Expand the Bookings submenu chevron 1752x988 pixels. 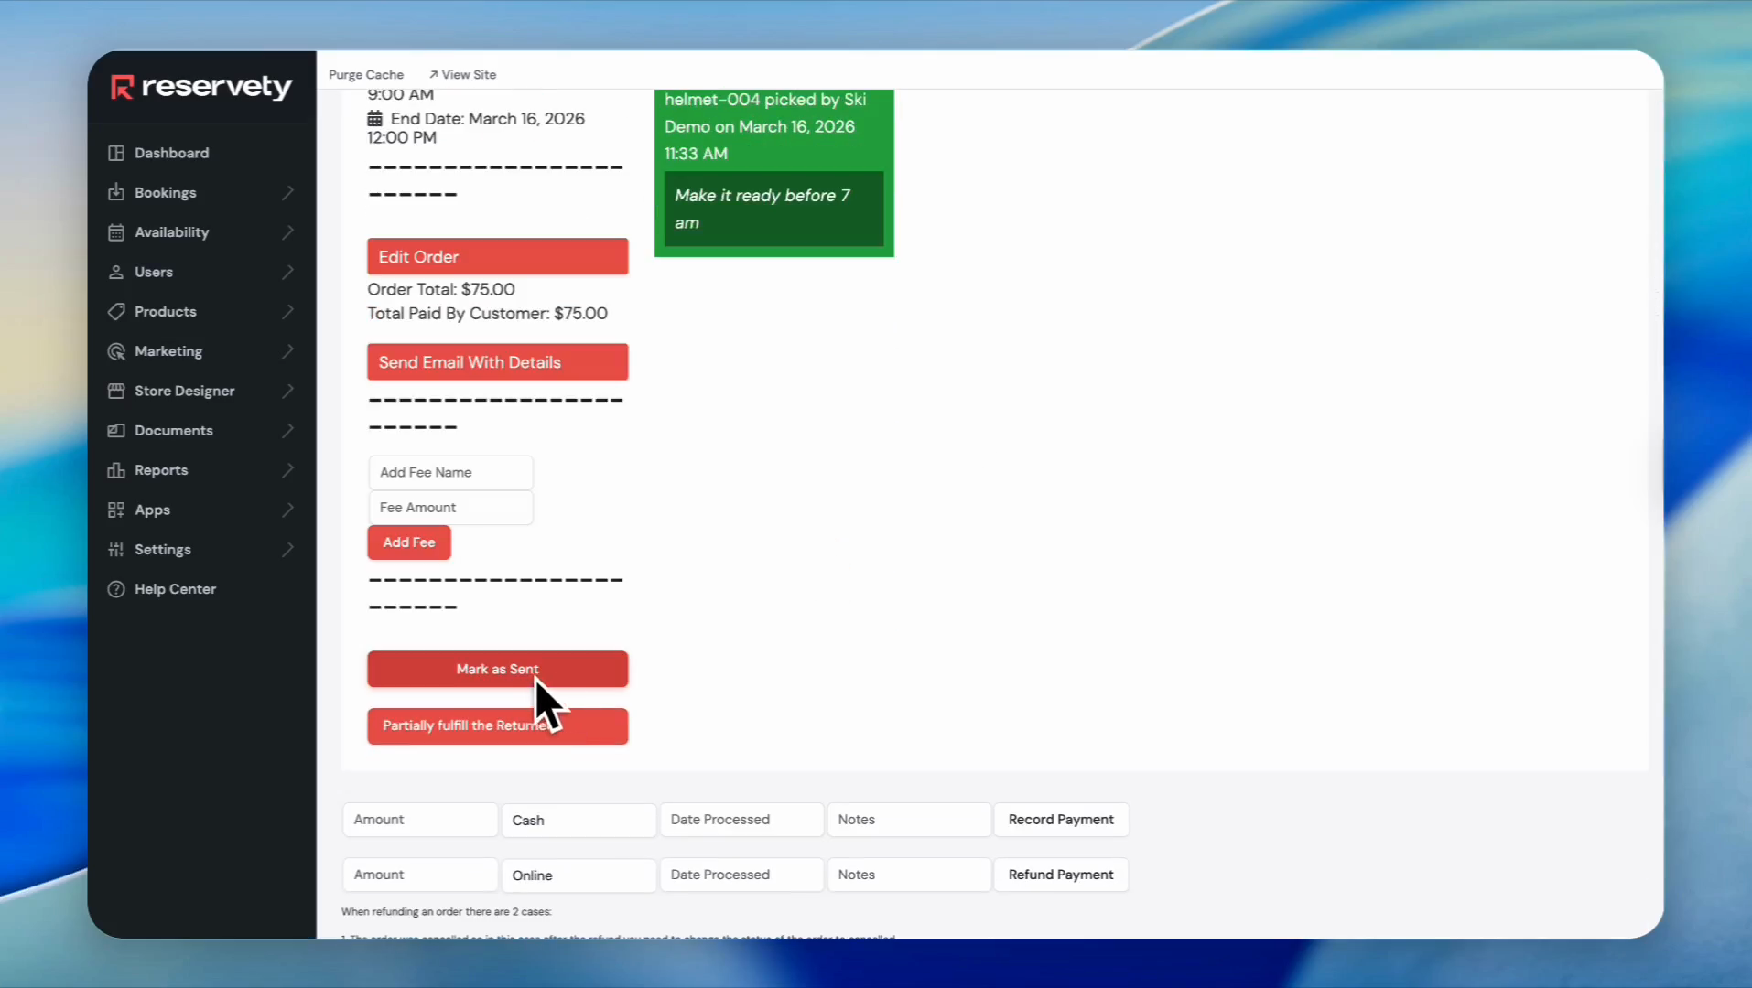point(288,192)
